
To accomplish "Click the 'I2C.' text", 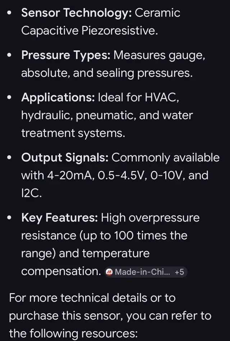I will point(32,193).
